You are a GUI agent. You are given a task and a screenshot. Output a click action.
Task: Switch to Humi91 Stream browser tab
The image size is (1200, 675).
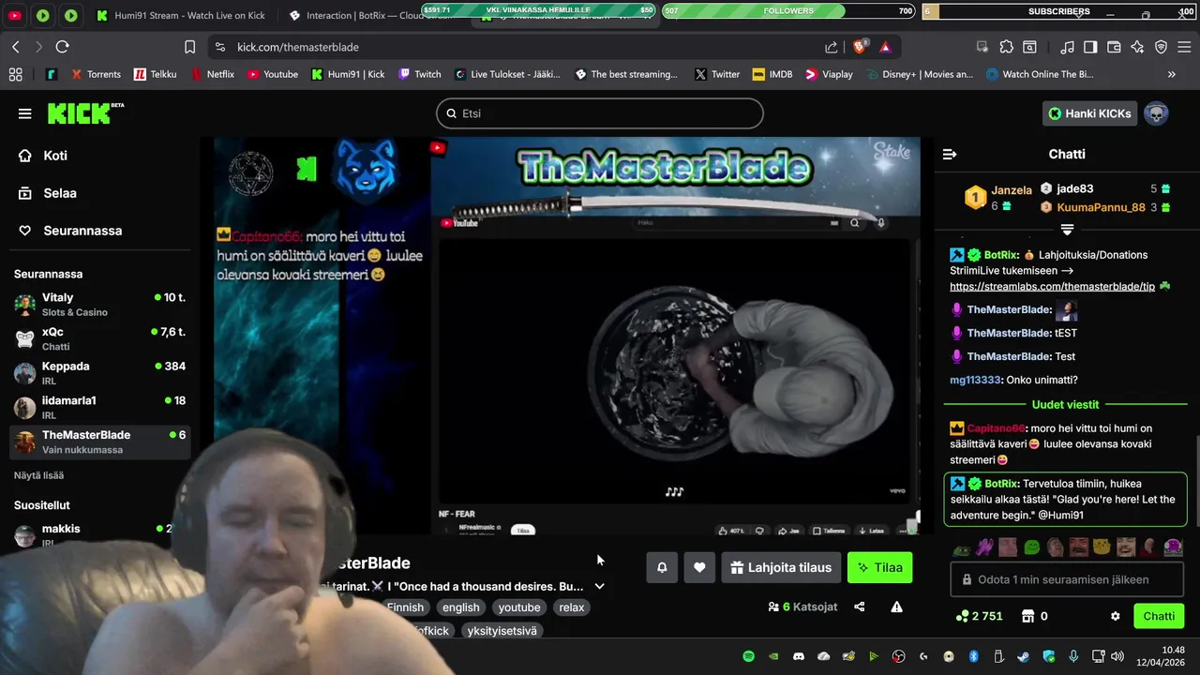182,16
